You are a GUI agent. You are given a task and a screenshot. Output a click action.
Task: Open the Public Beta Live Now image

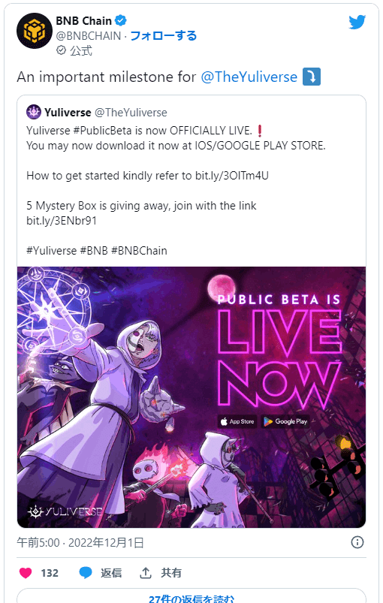[191, 397]
